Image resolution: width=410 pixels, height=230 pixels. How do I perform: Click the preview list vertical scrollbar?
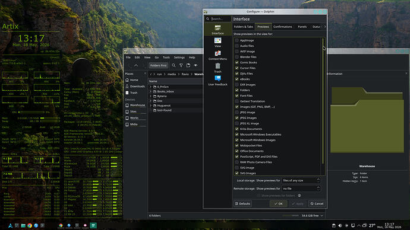pos(323,101)
